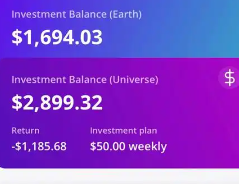Click the "Balance" word in Universe heading
Screen dimensions: 239x184
pyautogui.click(x=88, y=79)
